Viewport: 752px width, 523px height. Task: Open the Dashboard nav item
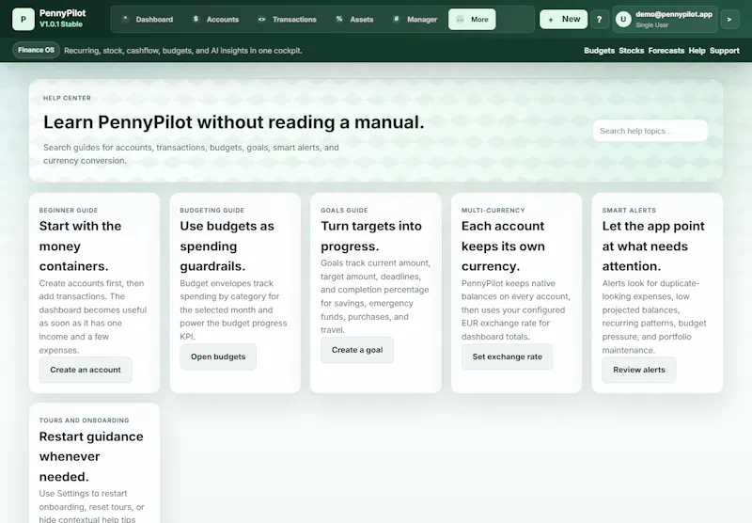[148, 19]
